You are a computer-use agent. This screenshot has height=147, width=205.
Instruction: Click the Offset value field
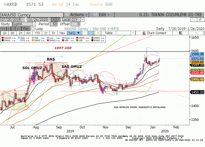click(75, 24)
